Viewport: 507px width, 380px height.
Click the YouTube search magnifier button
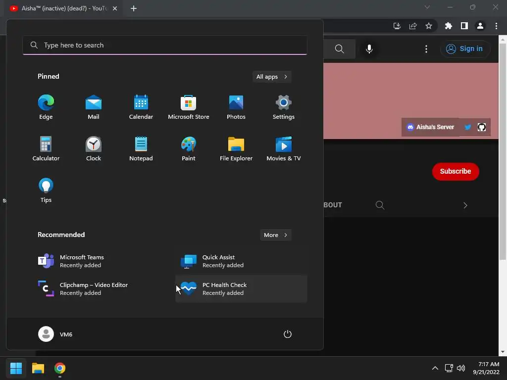339,49
